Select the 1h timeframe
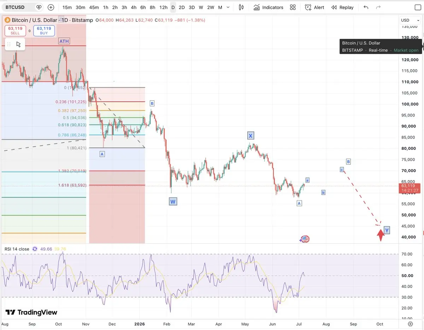This screenshot has height=330, width=424. [106, 7]
